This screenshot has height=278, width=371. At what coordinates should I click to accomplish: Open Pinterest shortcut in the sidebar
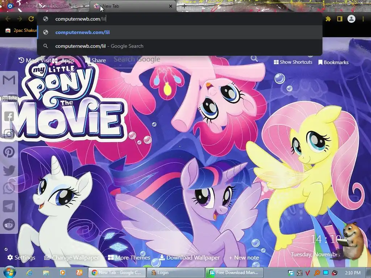[x=9, y=152]
